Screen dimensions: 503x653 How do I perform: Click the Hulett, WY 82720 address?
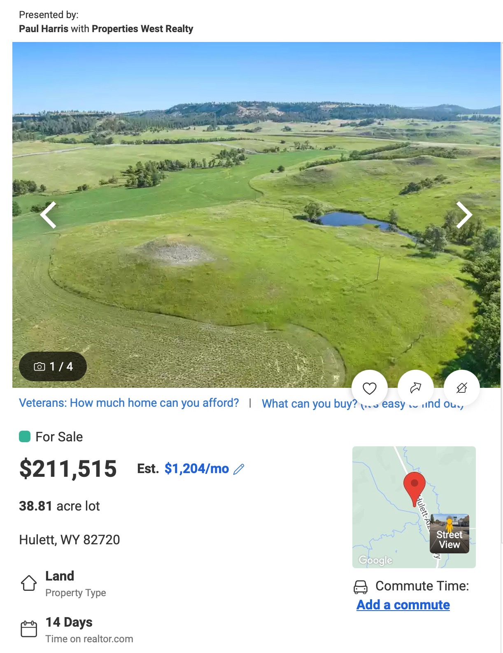[x=70, y=540]
